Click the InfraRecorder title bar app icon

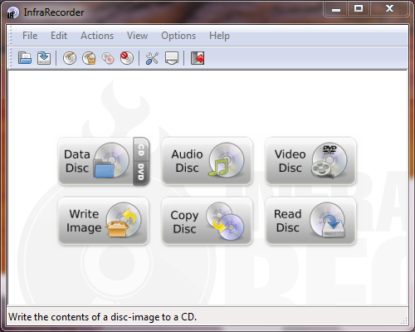tap(12, 12)
